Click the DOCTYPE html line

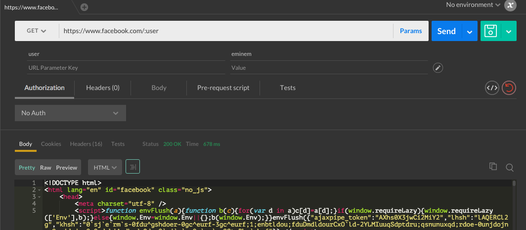(x=73, y=183)
